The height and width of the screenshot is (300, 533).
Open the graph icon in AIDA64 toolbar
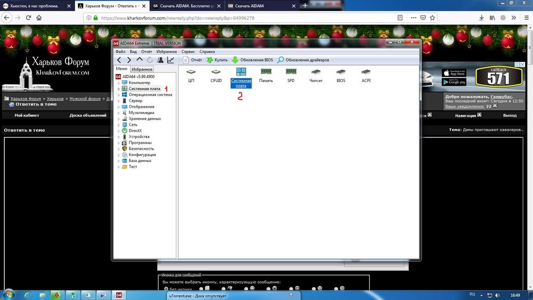[x=171, y=60]
